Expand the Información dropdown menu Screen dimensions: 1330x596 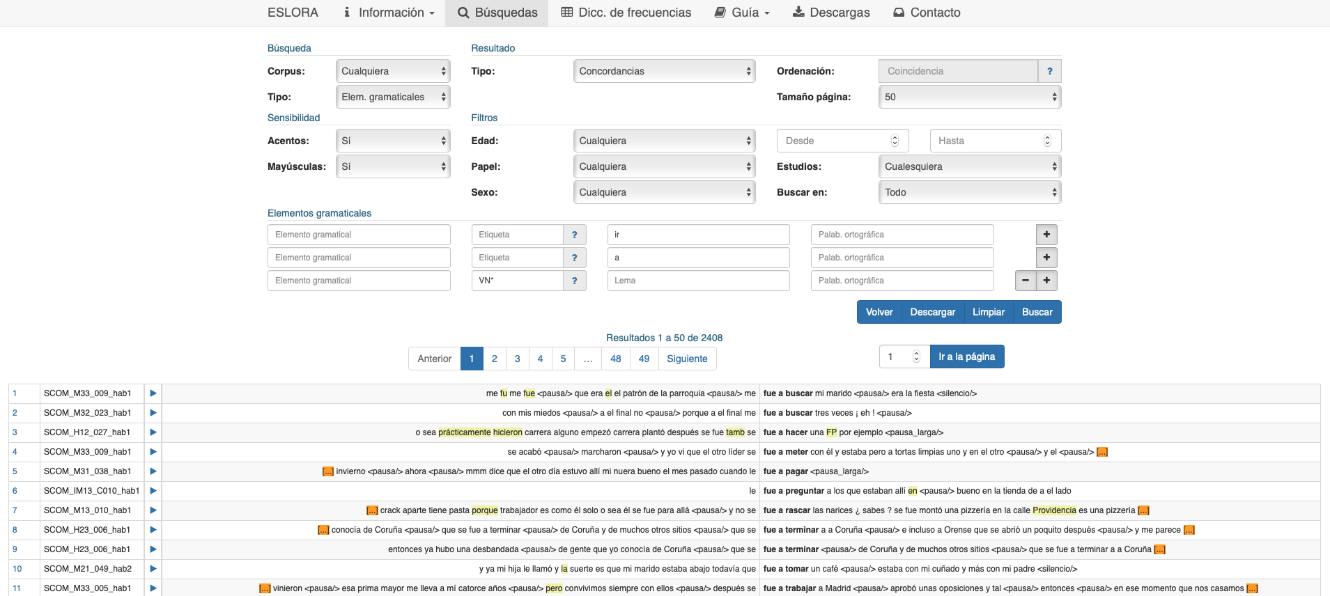click(x=389, y=13)
